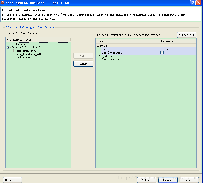203x183 pixels.
Task: Click the axi_gpio parameter value
Action: (x=167, y=49)
